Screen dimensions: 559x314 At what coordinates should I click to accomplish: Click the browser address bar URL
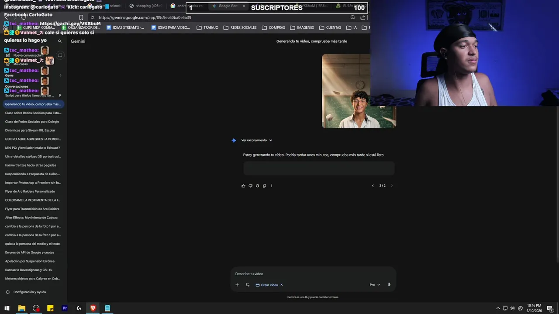click(x=145, y=17)
